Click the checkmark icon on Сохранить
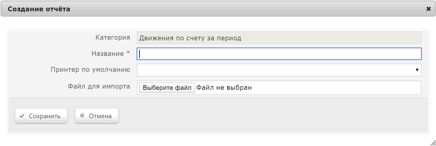 [22, 116]
